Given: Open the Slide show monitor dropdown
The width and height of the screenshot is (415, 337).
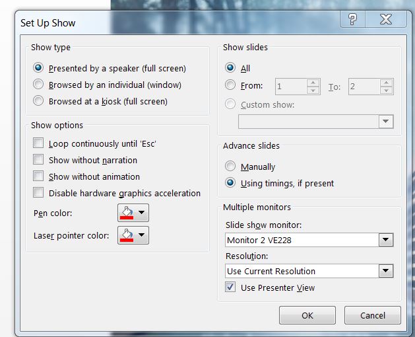Looking at the screenshot, I should [x=385, y=240].
